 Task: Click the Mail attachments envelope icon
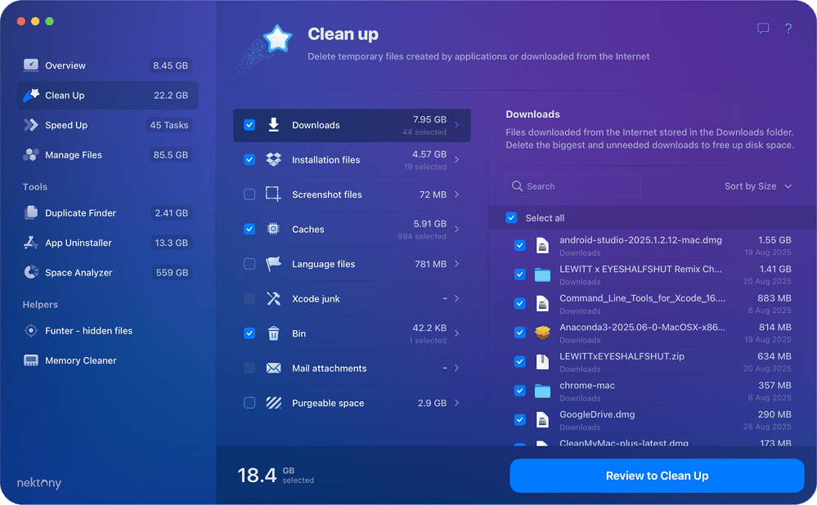pyautogui.click(x=273, y=368)
